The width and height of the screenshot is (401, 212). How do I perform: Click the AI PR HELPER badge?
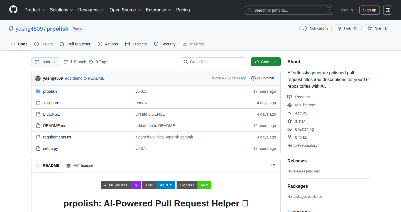(121, 185)
